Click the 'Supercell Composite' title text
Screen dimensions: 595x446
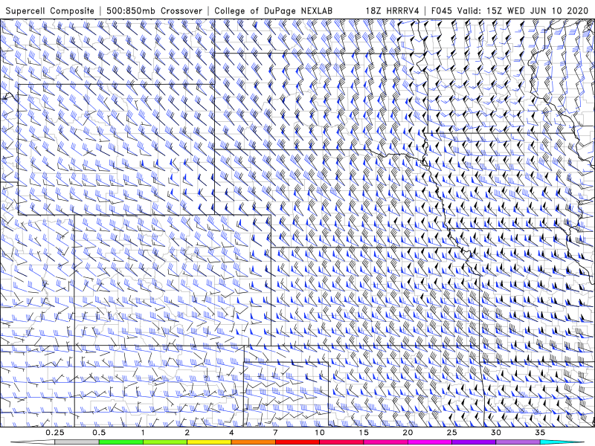pos(50,10)
